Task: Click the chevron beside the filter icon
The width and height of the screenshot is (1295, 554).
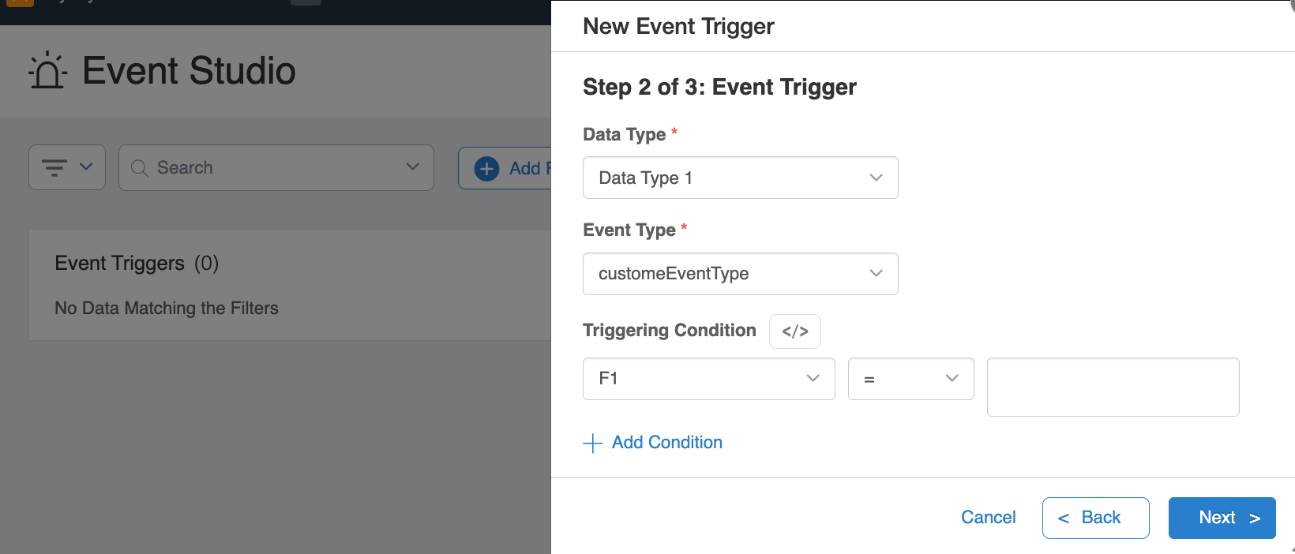Action: [87, 167]
